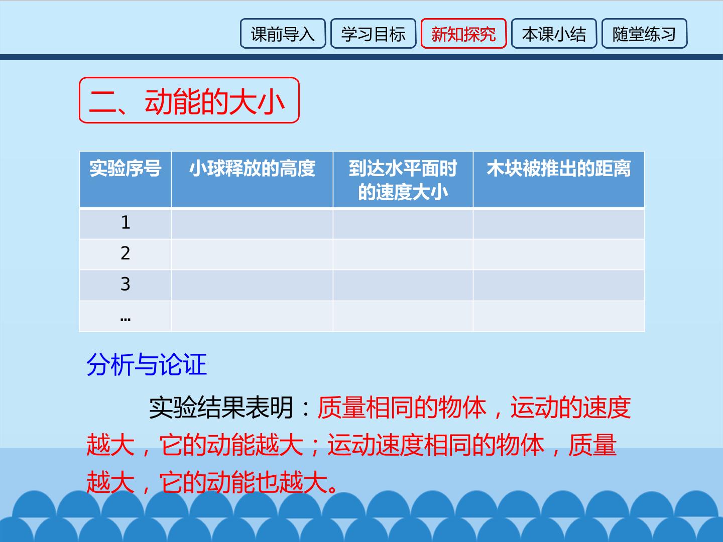Select row 3 number cell
Image resolution: width=723 pixels, height=542 pixels.
(x=126, y=285)
